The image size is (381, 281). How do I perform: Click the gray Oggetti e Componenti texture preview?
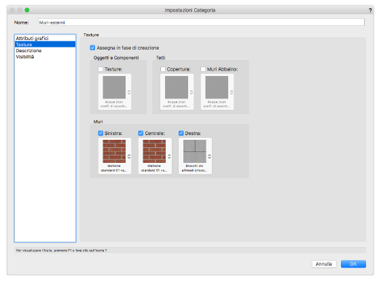[x=114, y=87]
